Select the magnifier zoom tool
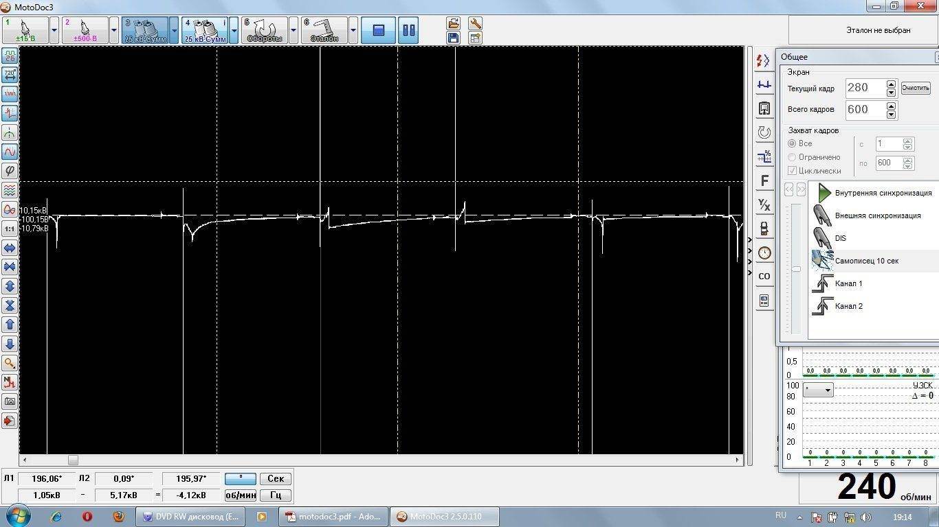Screen dimensions: 939x527 pyautogui.click(x=10, y=363)
